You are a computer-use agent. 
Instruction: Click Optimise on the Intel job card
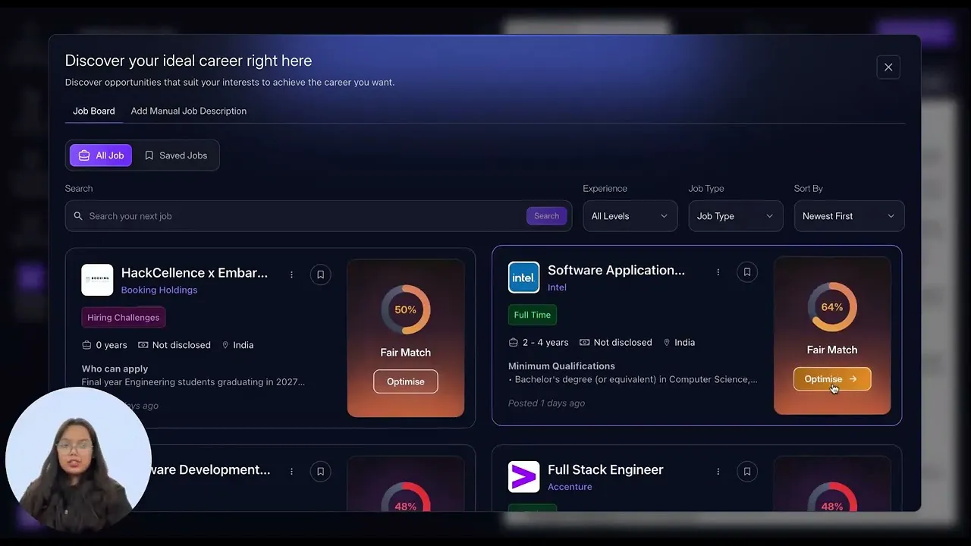click(x=832, y=379)
